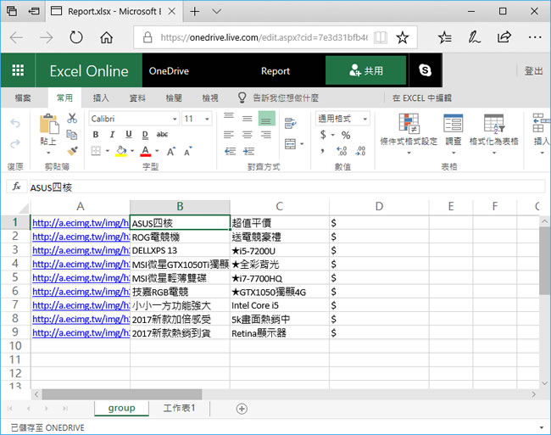Select middle align icon
The image size is (551, 435).
pos(248,119)
